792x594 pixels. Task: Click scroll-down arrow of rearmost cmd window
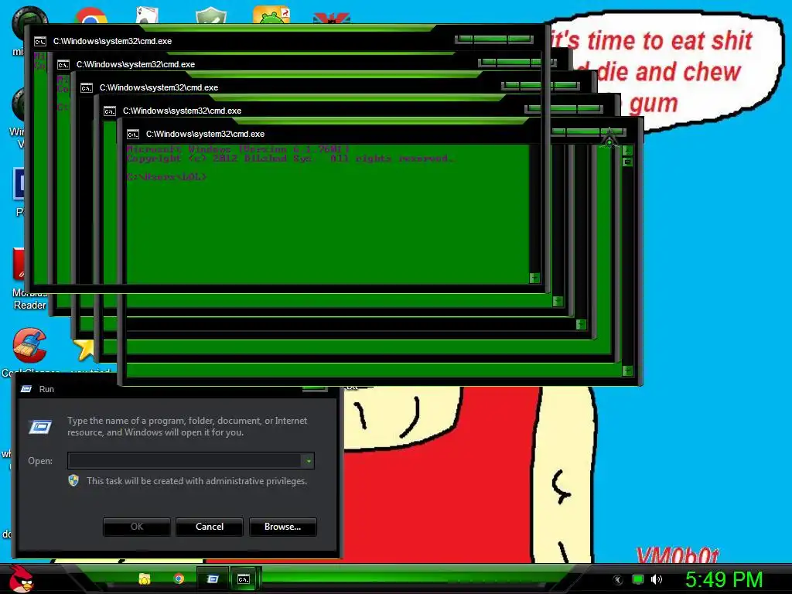tap(534, 278)
